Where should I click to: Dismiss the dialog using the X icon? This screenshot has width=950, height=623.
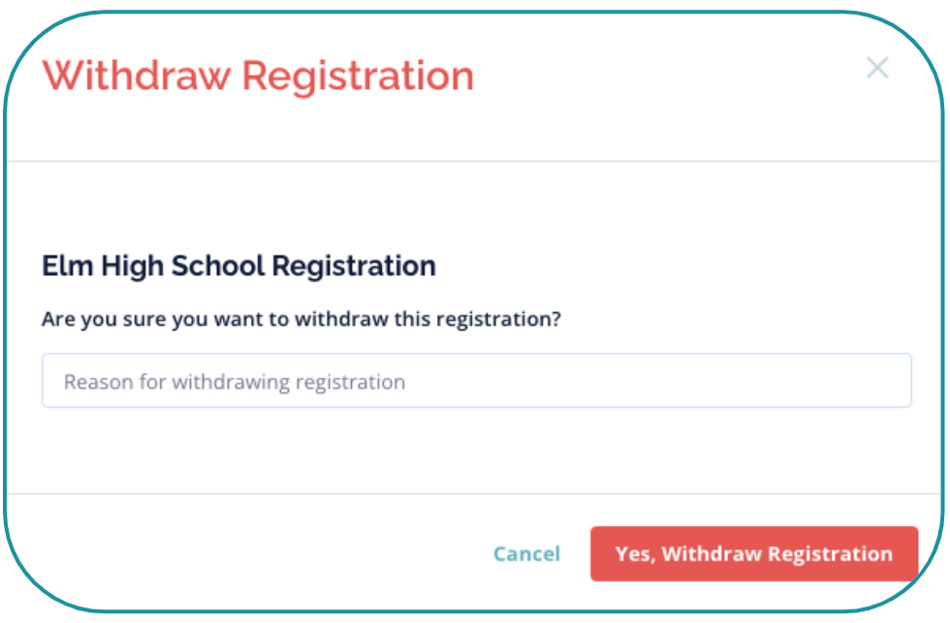pos(876,68)
